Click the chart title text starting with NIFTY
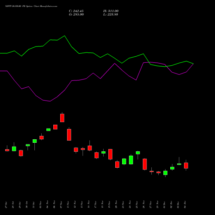Viewport: 215px width, 215px height. 31,6
